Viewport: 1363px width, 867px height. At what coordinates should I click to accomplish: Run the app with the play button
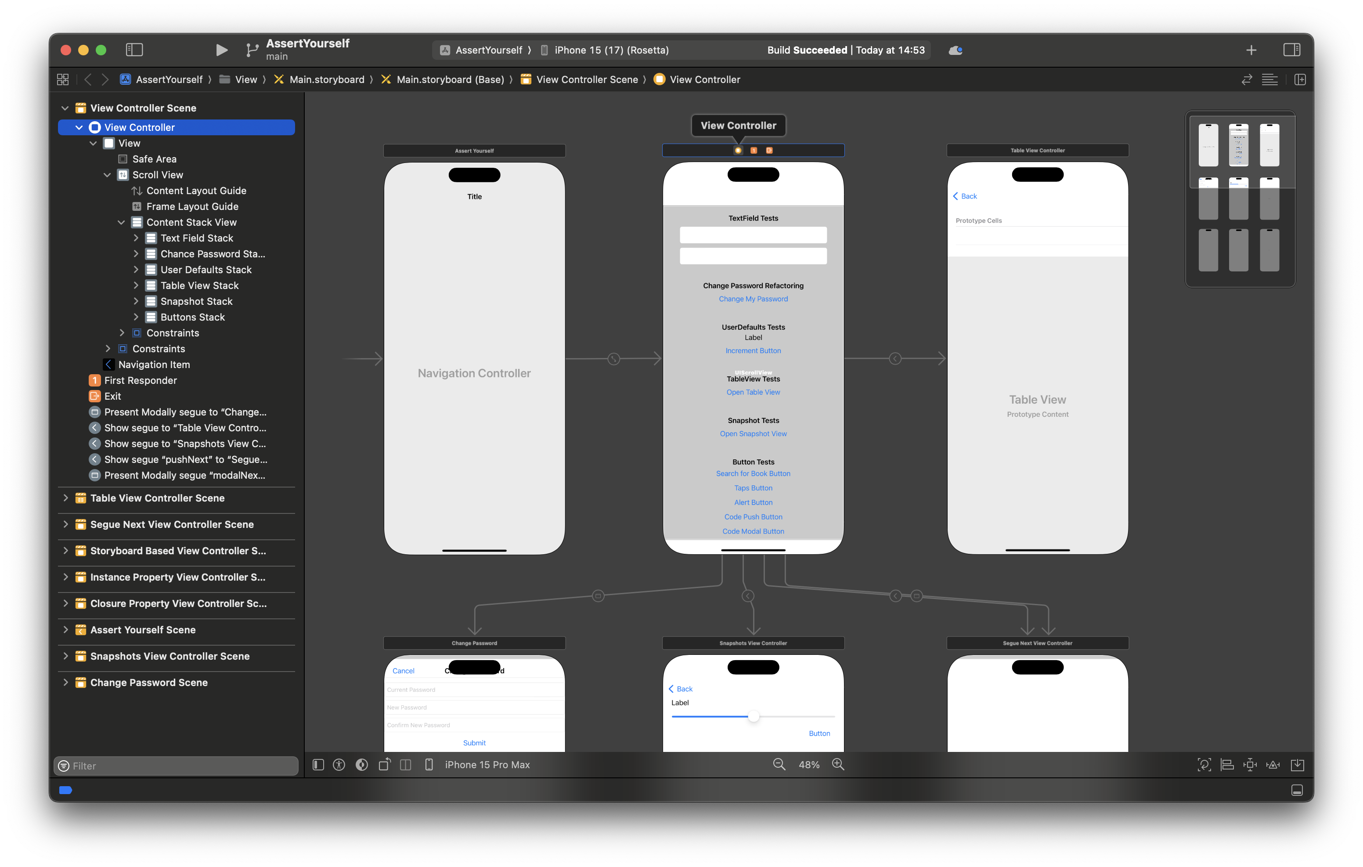click(221, 50)
